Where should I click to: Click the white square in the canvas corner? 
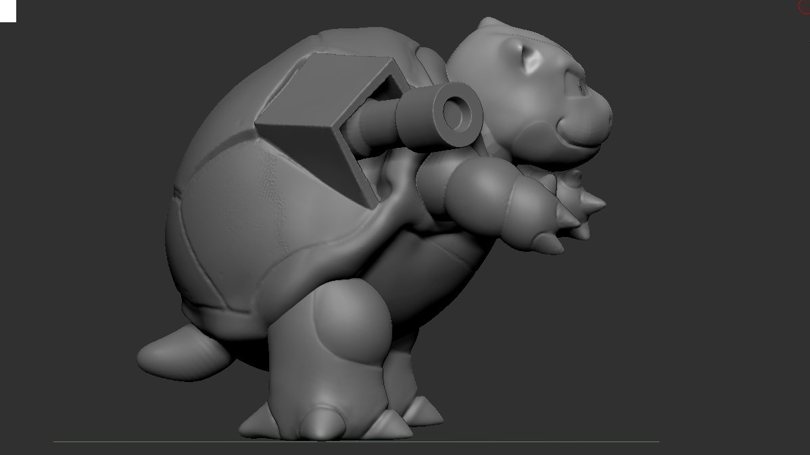[7, 11]
